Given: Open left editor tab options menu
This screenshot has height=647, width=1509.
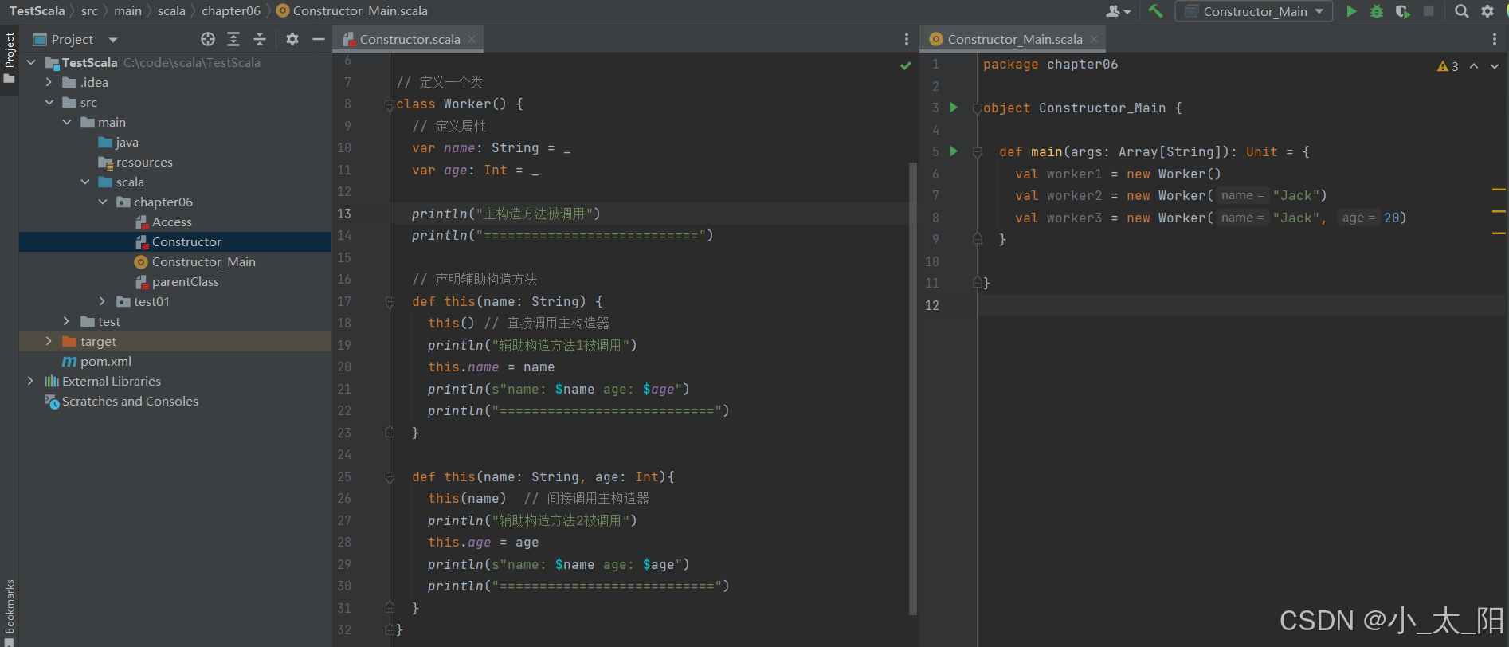Looking at the screenshot, I should coord(906,39).
